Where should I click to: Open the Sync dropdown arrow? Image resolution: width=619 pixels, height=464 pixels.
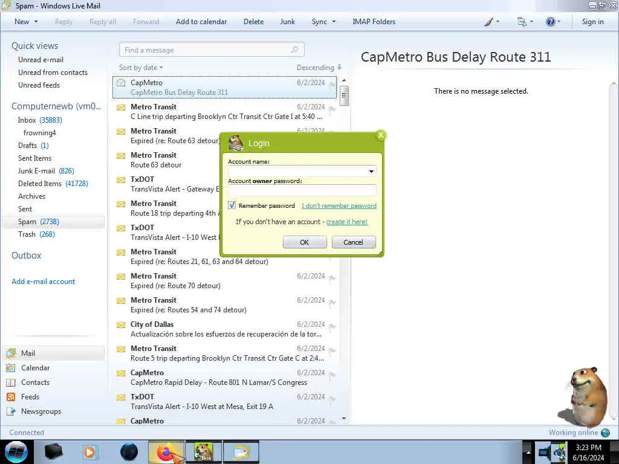334,22
